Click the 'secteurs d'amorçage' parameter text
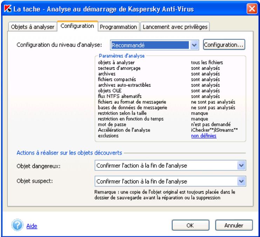The image size is (260, 237). click(119, 68)
